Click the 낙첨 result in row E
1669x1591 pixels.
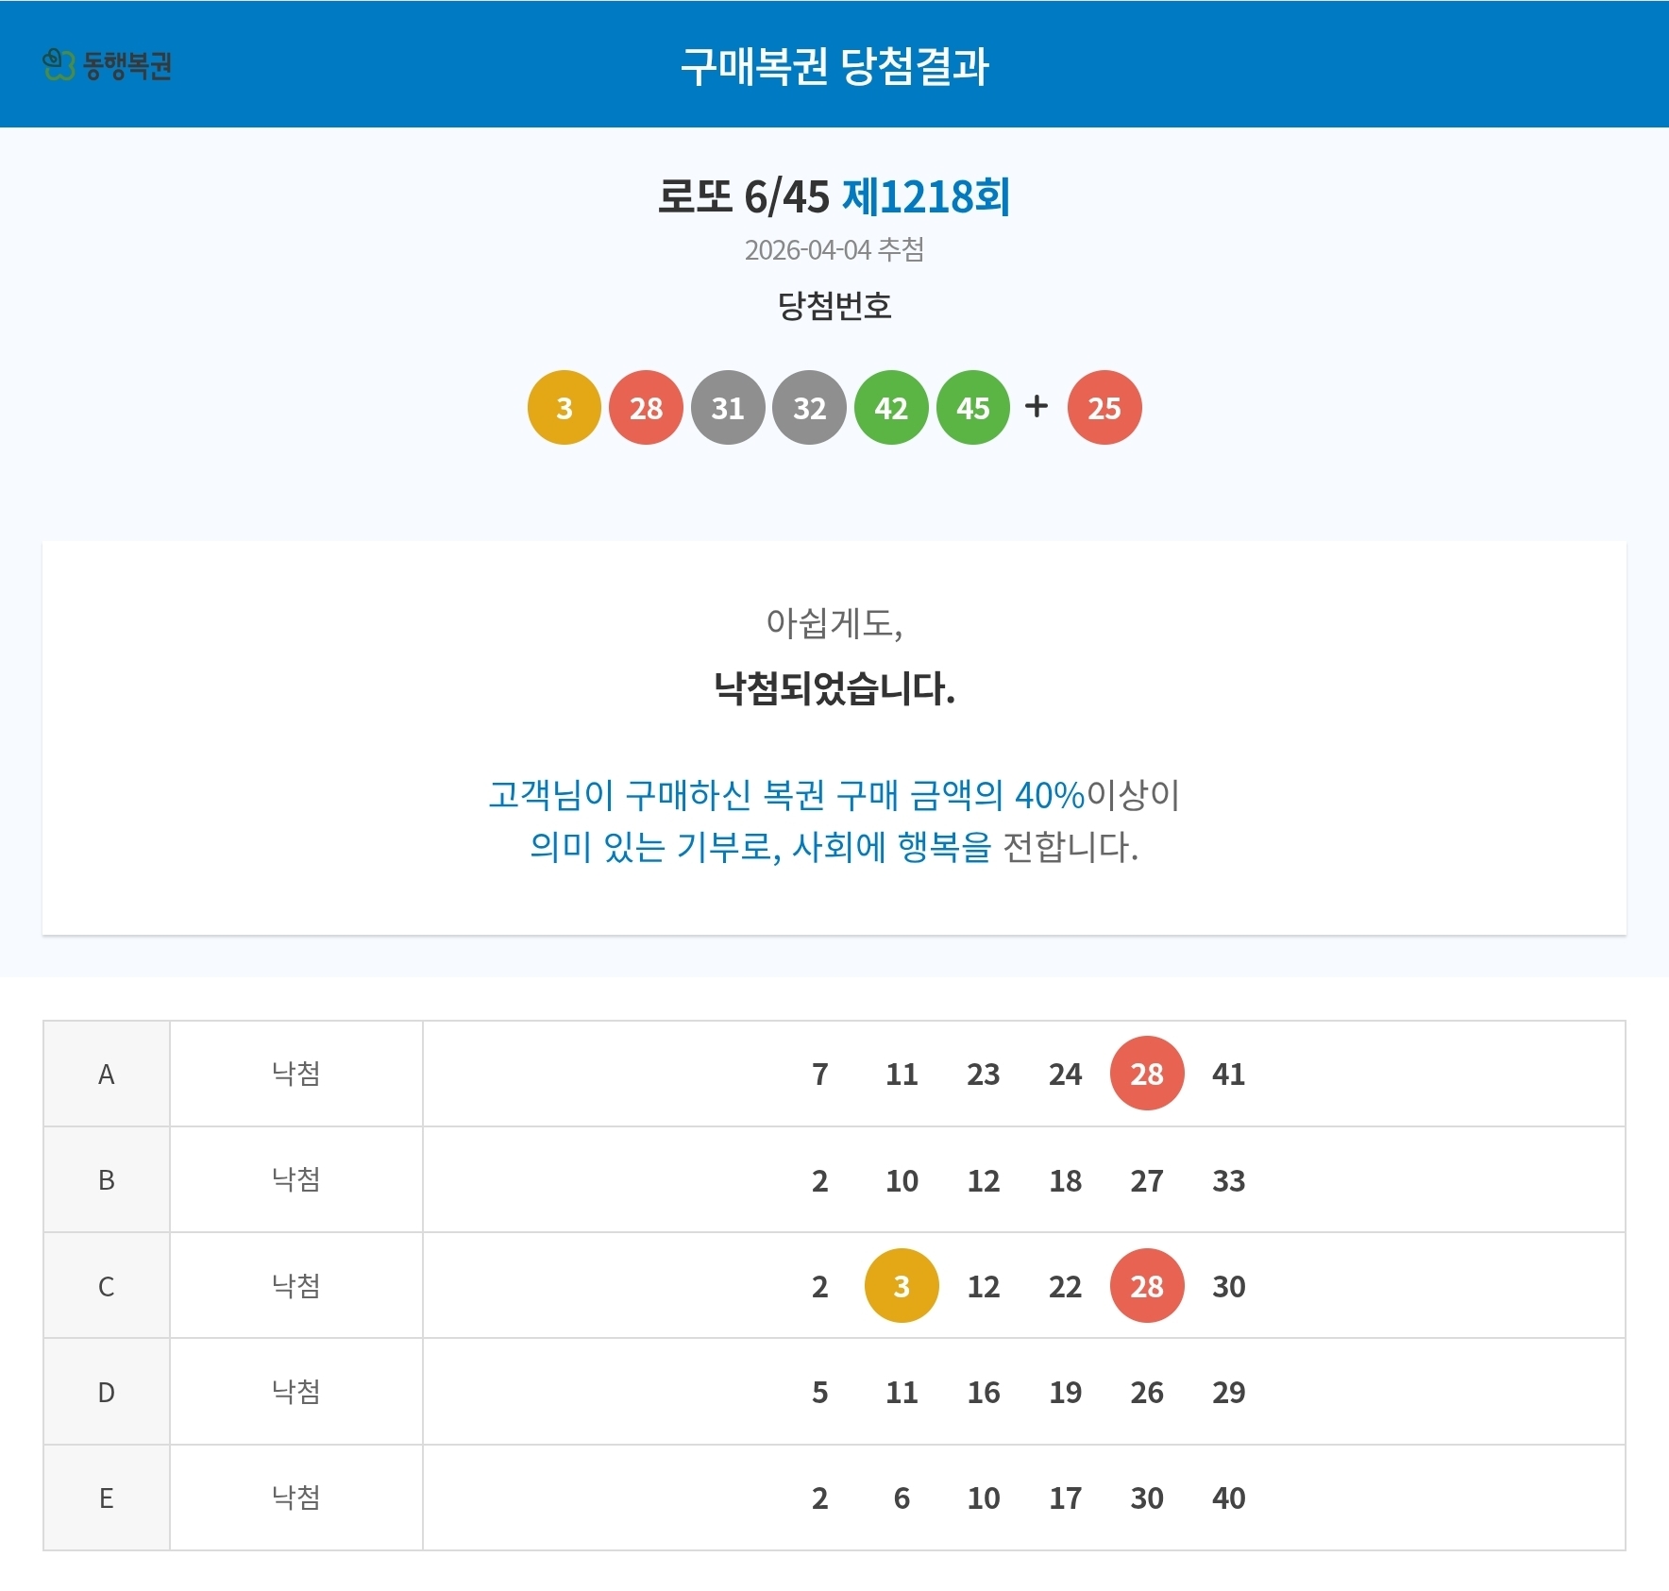[296, 1498]
